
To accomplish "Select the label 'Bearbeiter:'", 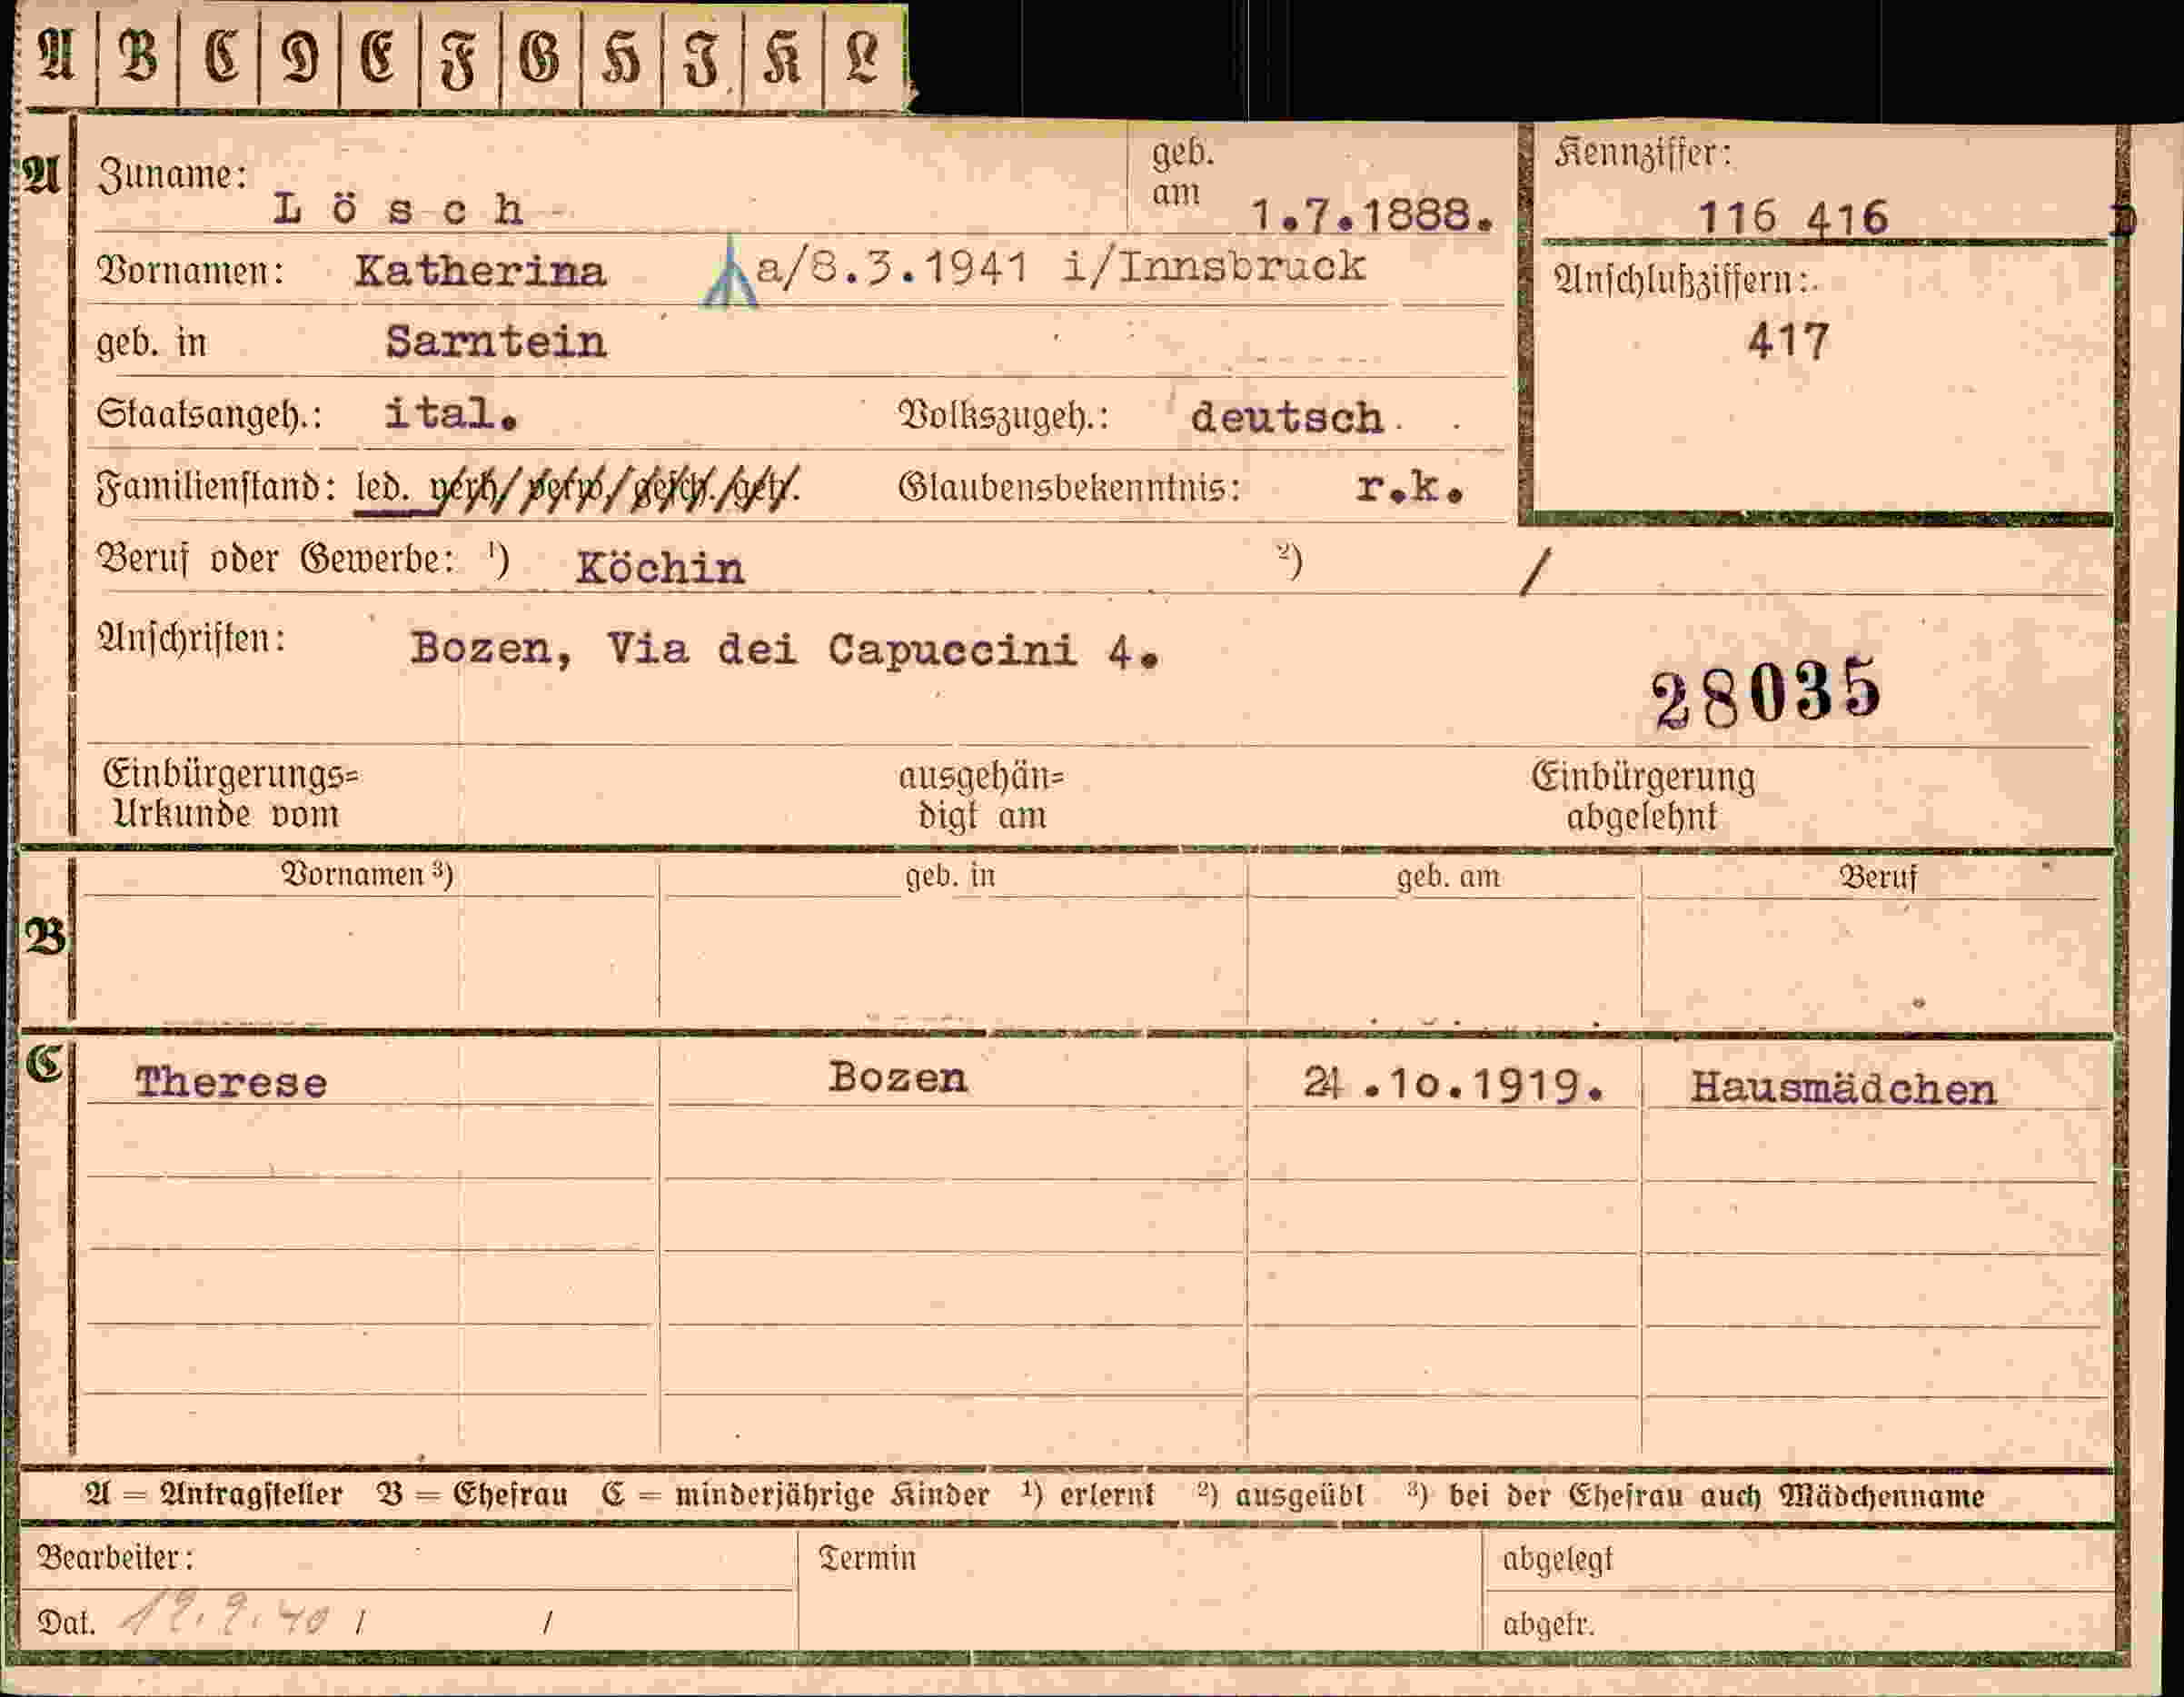I will [x=115, y=1558].
